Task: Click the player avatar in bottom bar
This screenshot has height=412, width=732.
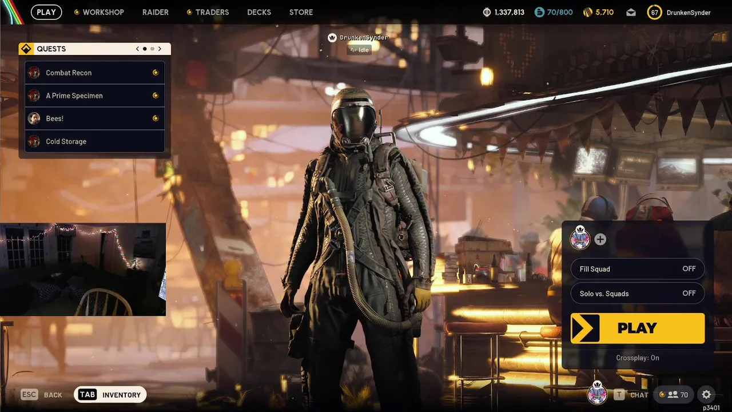Action: point(597,393)
